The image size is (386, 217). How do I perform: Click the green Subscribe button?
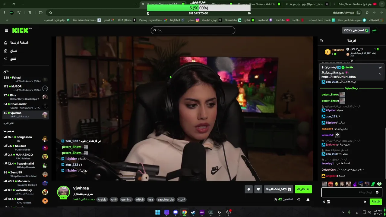[x=303, y=189]
